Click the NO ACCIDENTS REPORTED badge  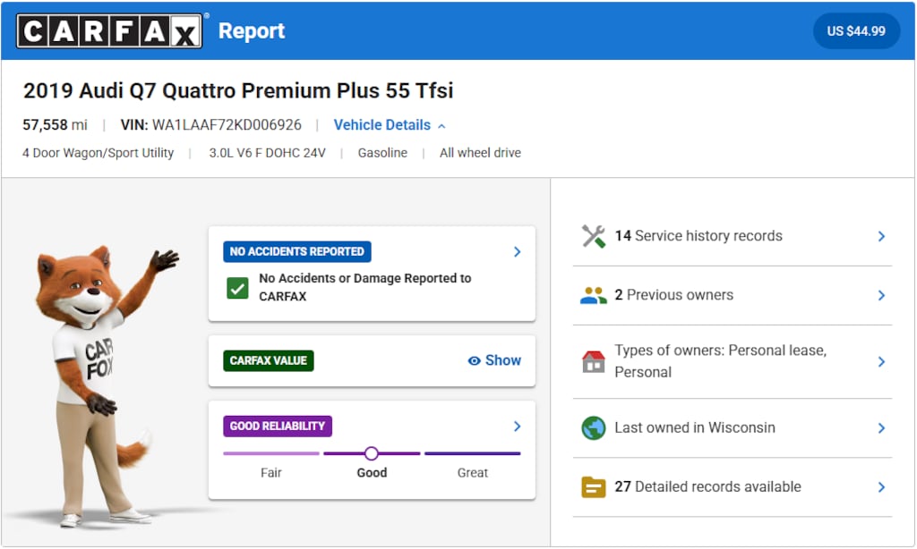click(x=296, y=252)
